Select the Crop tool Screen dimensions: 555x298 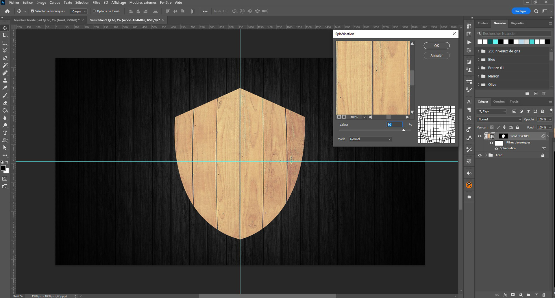point(5,35)
